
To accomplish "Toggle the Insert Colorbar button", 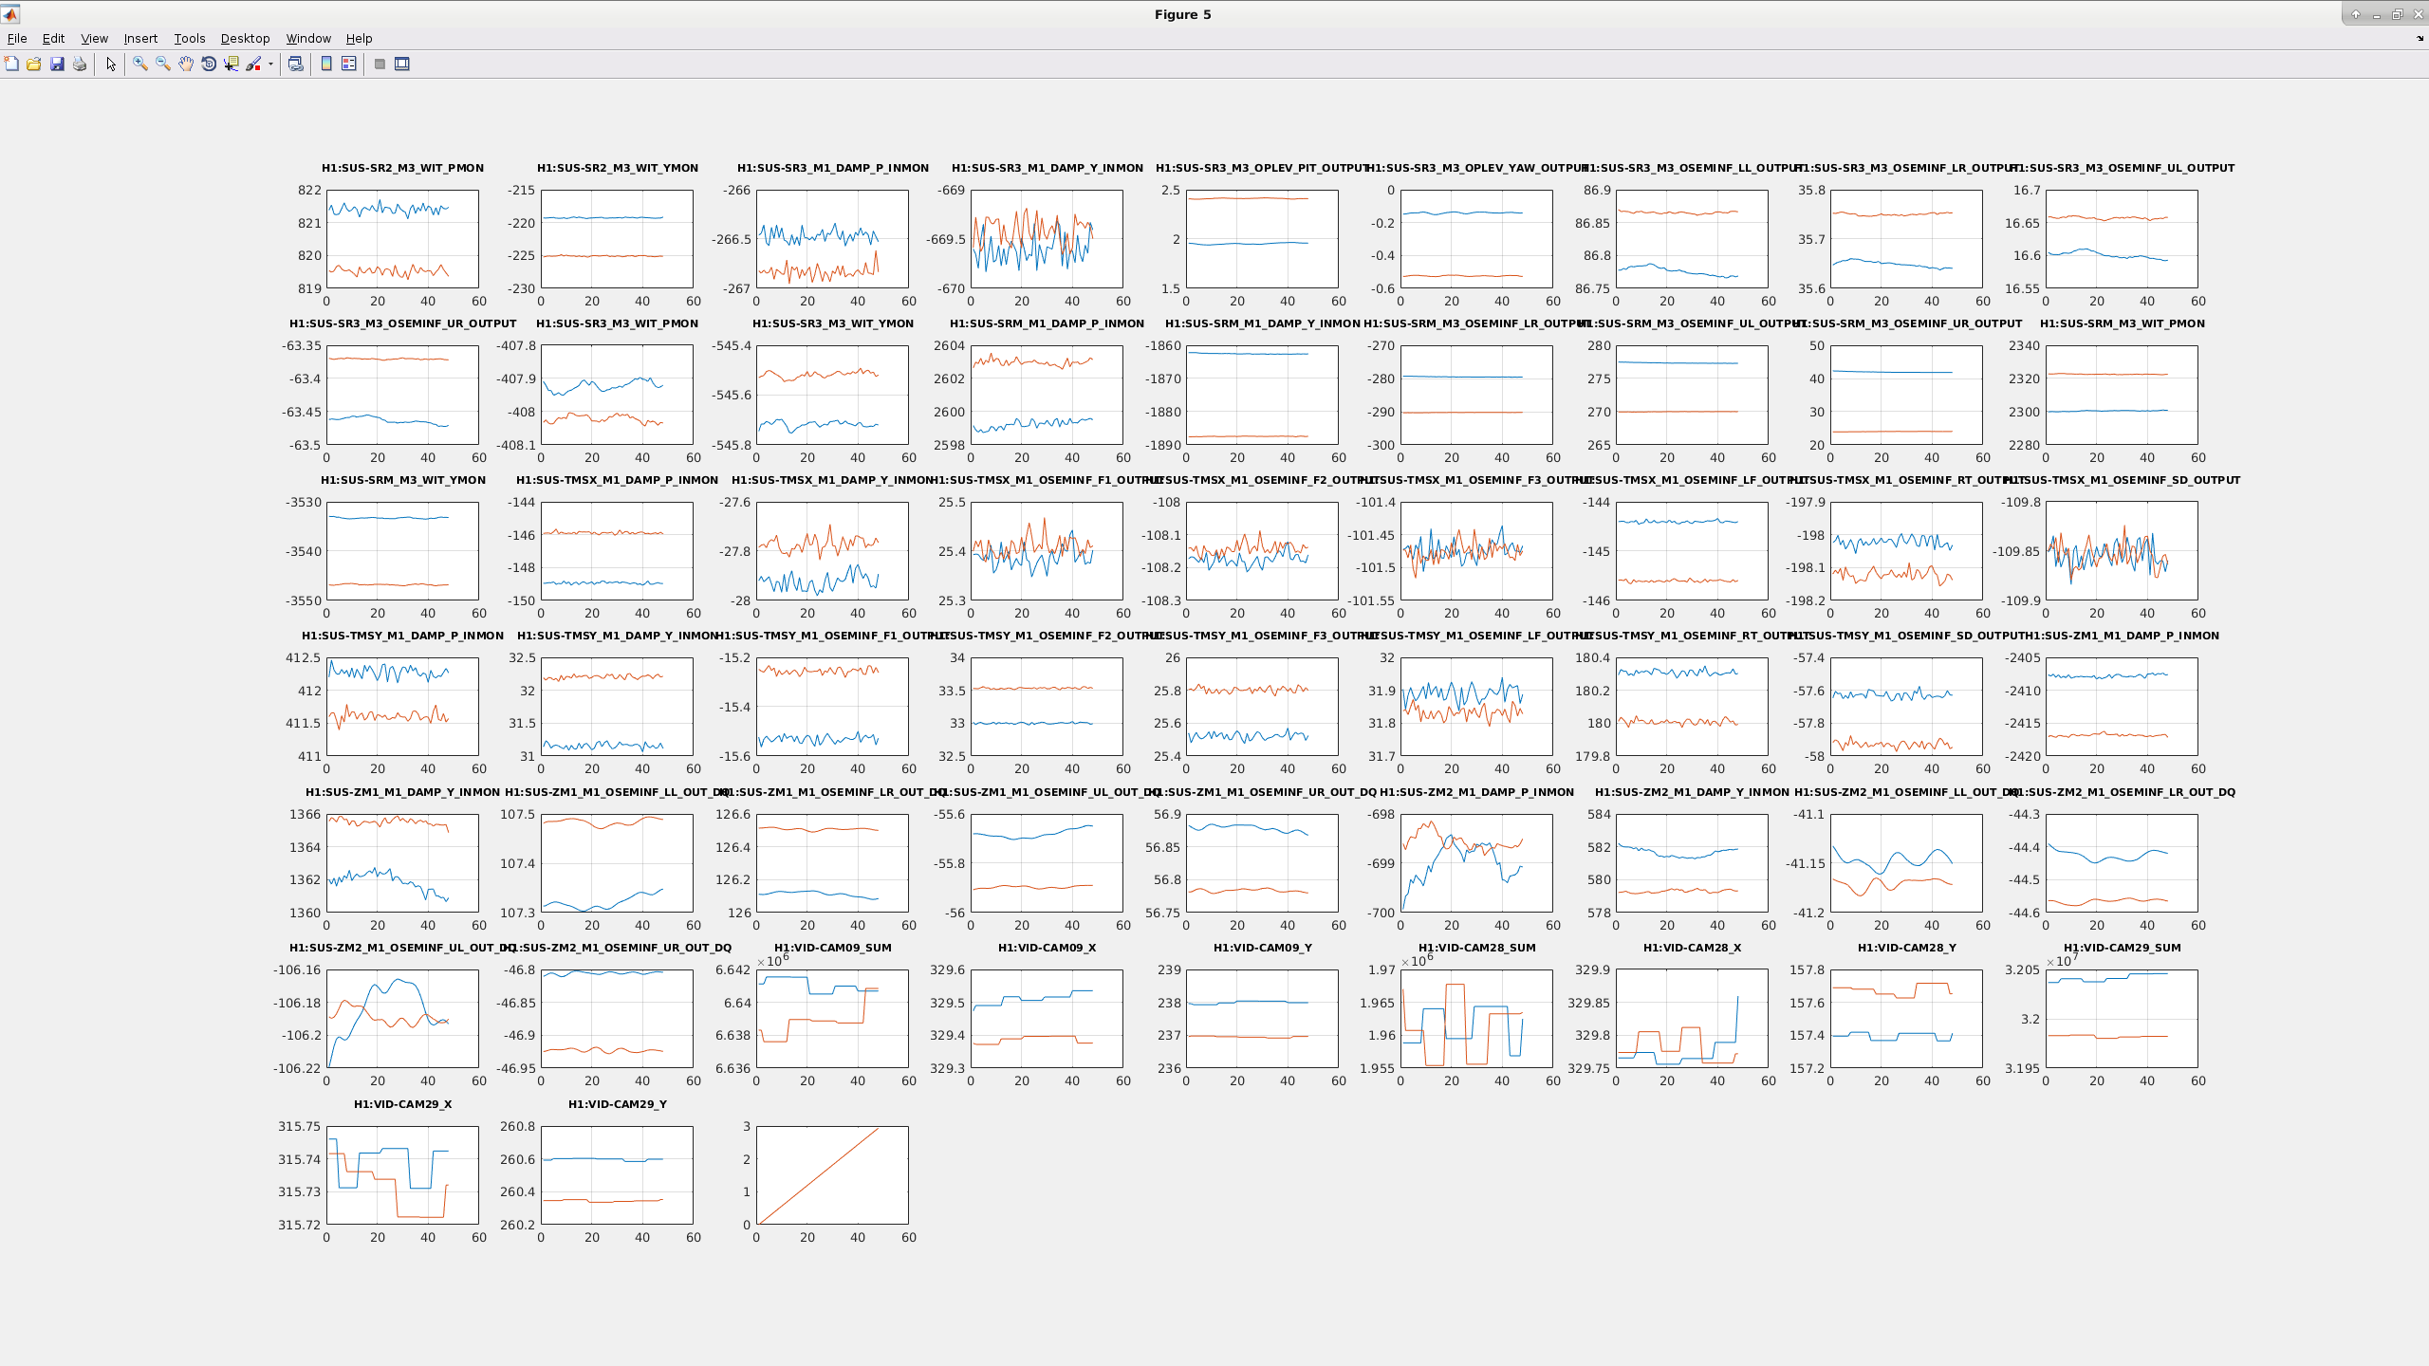I will click(x=326, y=64).
